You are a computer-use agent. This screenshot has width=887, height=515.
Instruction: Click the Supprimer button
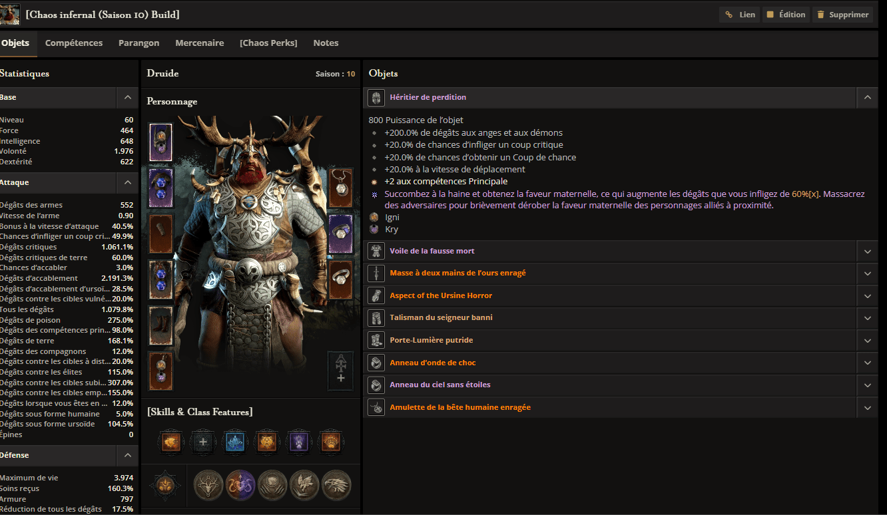(842, 15)
